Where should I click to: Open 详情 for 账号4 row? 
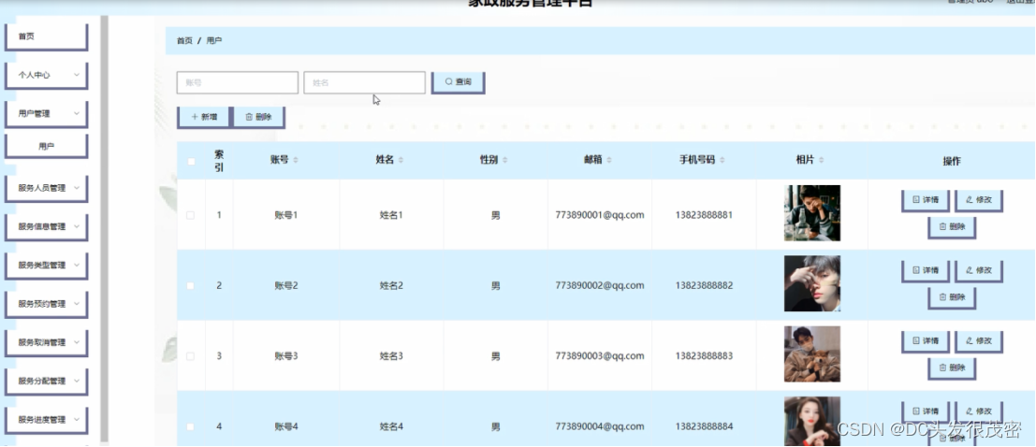click(x=925, y=411)
